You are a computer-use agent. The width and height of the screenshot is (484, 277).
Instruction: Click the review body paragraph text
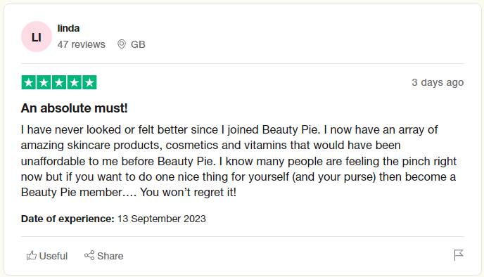238,161
